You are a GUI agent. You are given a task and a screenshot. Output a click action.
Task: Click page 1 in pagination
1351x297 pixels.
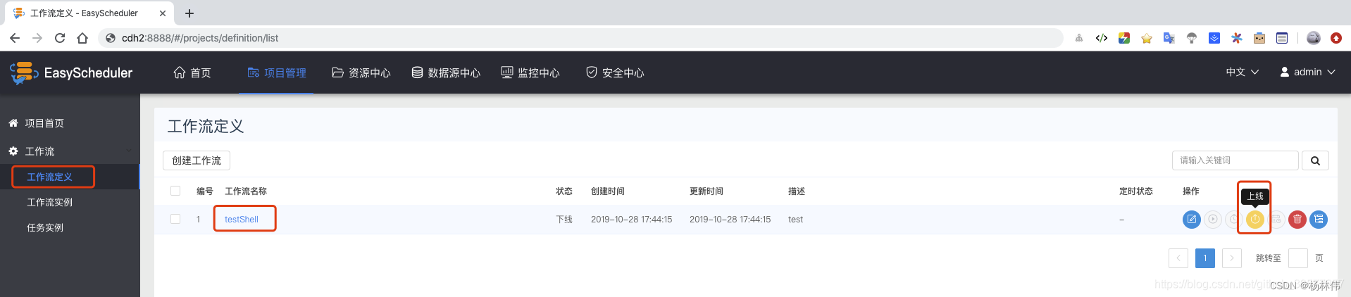tap(1205, 258)
